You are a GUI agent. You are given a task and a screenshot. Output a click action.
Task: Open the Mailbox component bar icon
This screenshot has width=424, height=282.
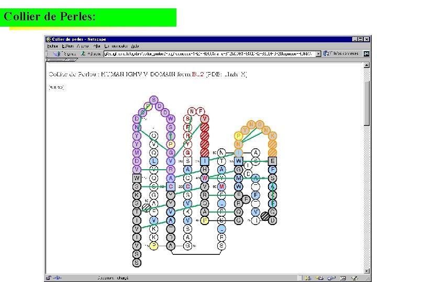319,278
